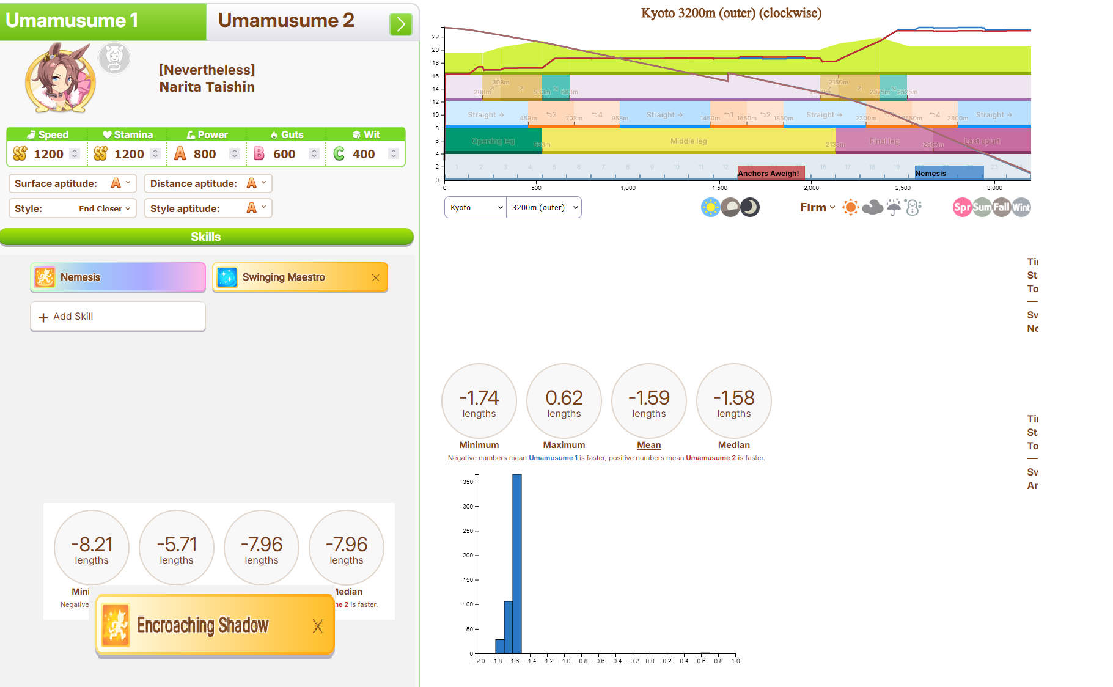The height and width of the screenshot is (687, 1113).
Task: Remove the Swinging Maestro skill
Action: 375,278
